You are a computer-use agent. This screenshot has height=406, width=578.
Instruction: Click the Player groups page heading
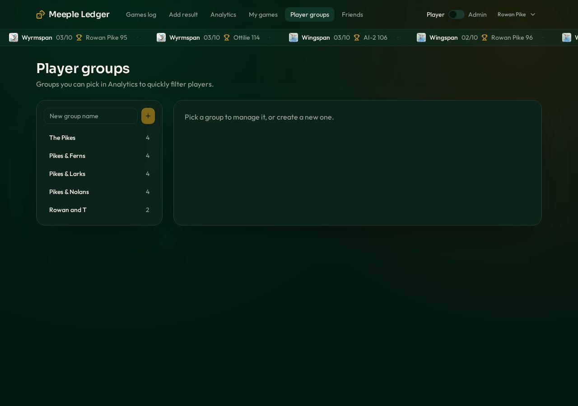(x=83, y=68)
